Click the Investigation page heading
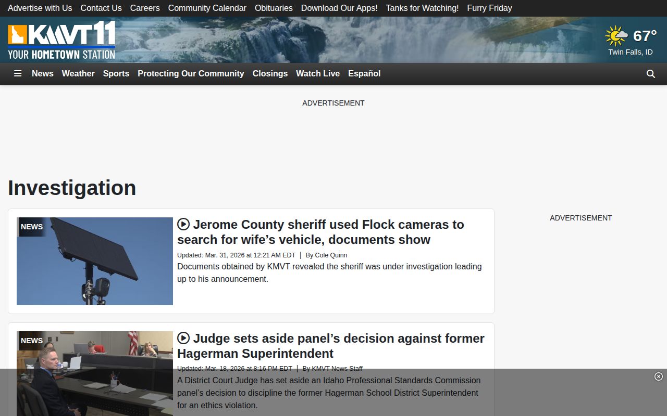 pos(72,188)
